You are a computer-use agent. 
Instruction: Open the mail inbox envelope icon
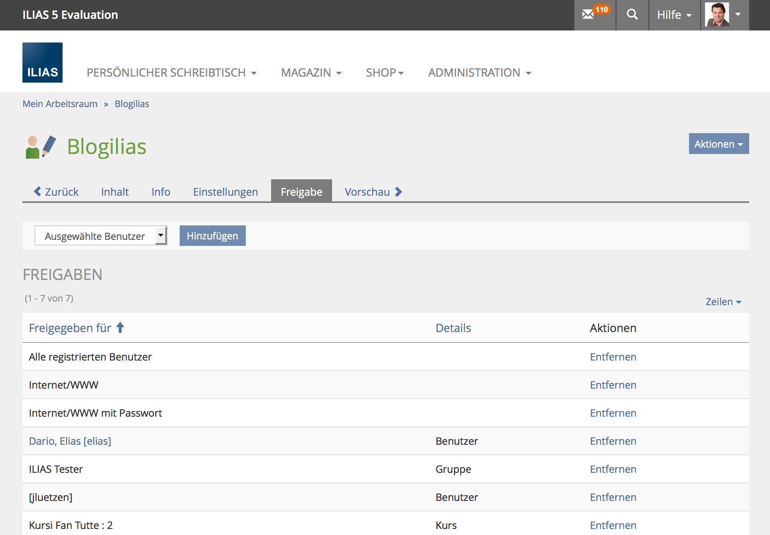click(588, 15)
